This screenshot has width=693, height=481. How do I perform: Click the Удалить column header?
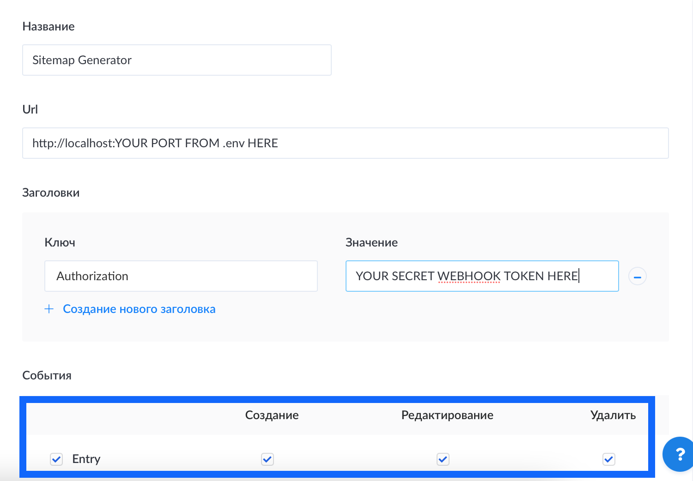[613, 415]
